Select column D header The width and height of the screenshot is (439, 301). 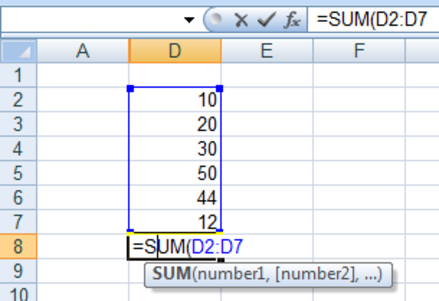click(175, 51)
